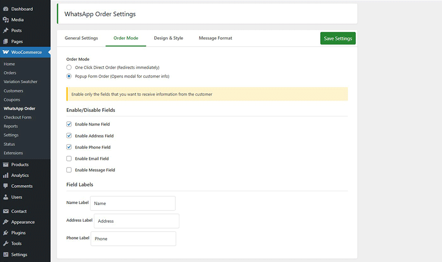Screen dimensions: 442x262
Task: Open the Orders submenu link
Action: pos(10,73)
